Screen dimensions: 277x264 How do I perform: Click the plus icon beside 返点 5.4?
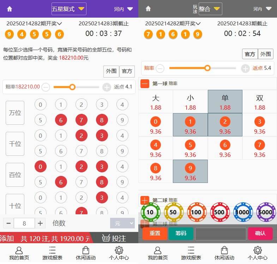click(245, 68)
